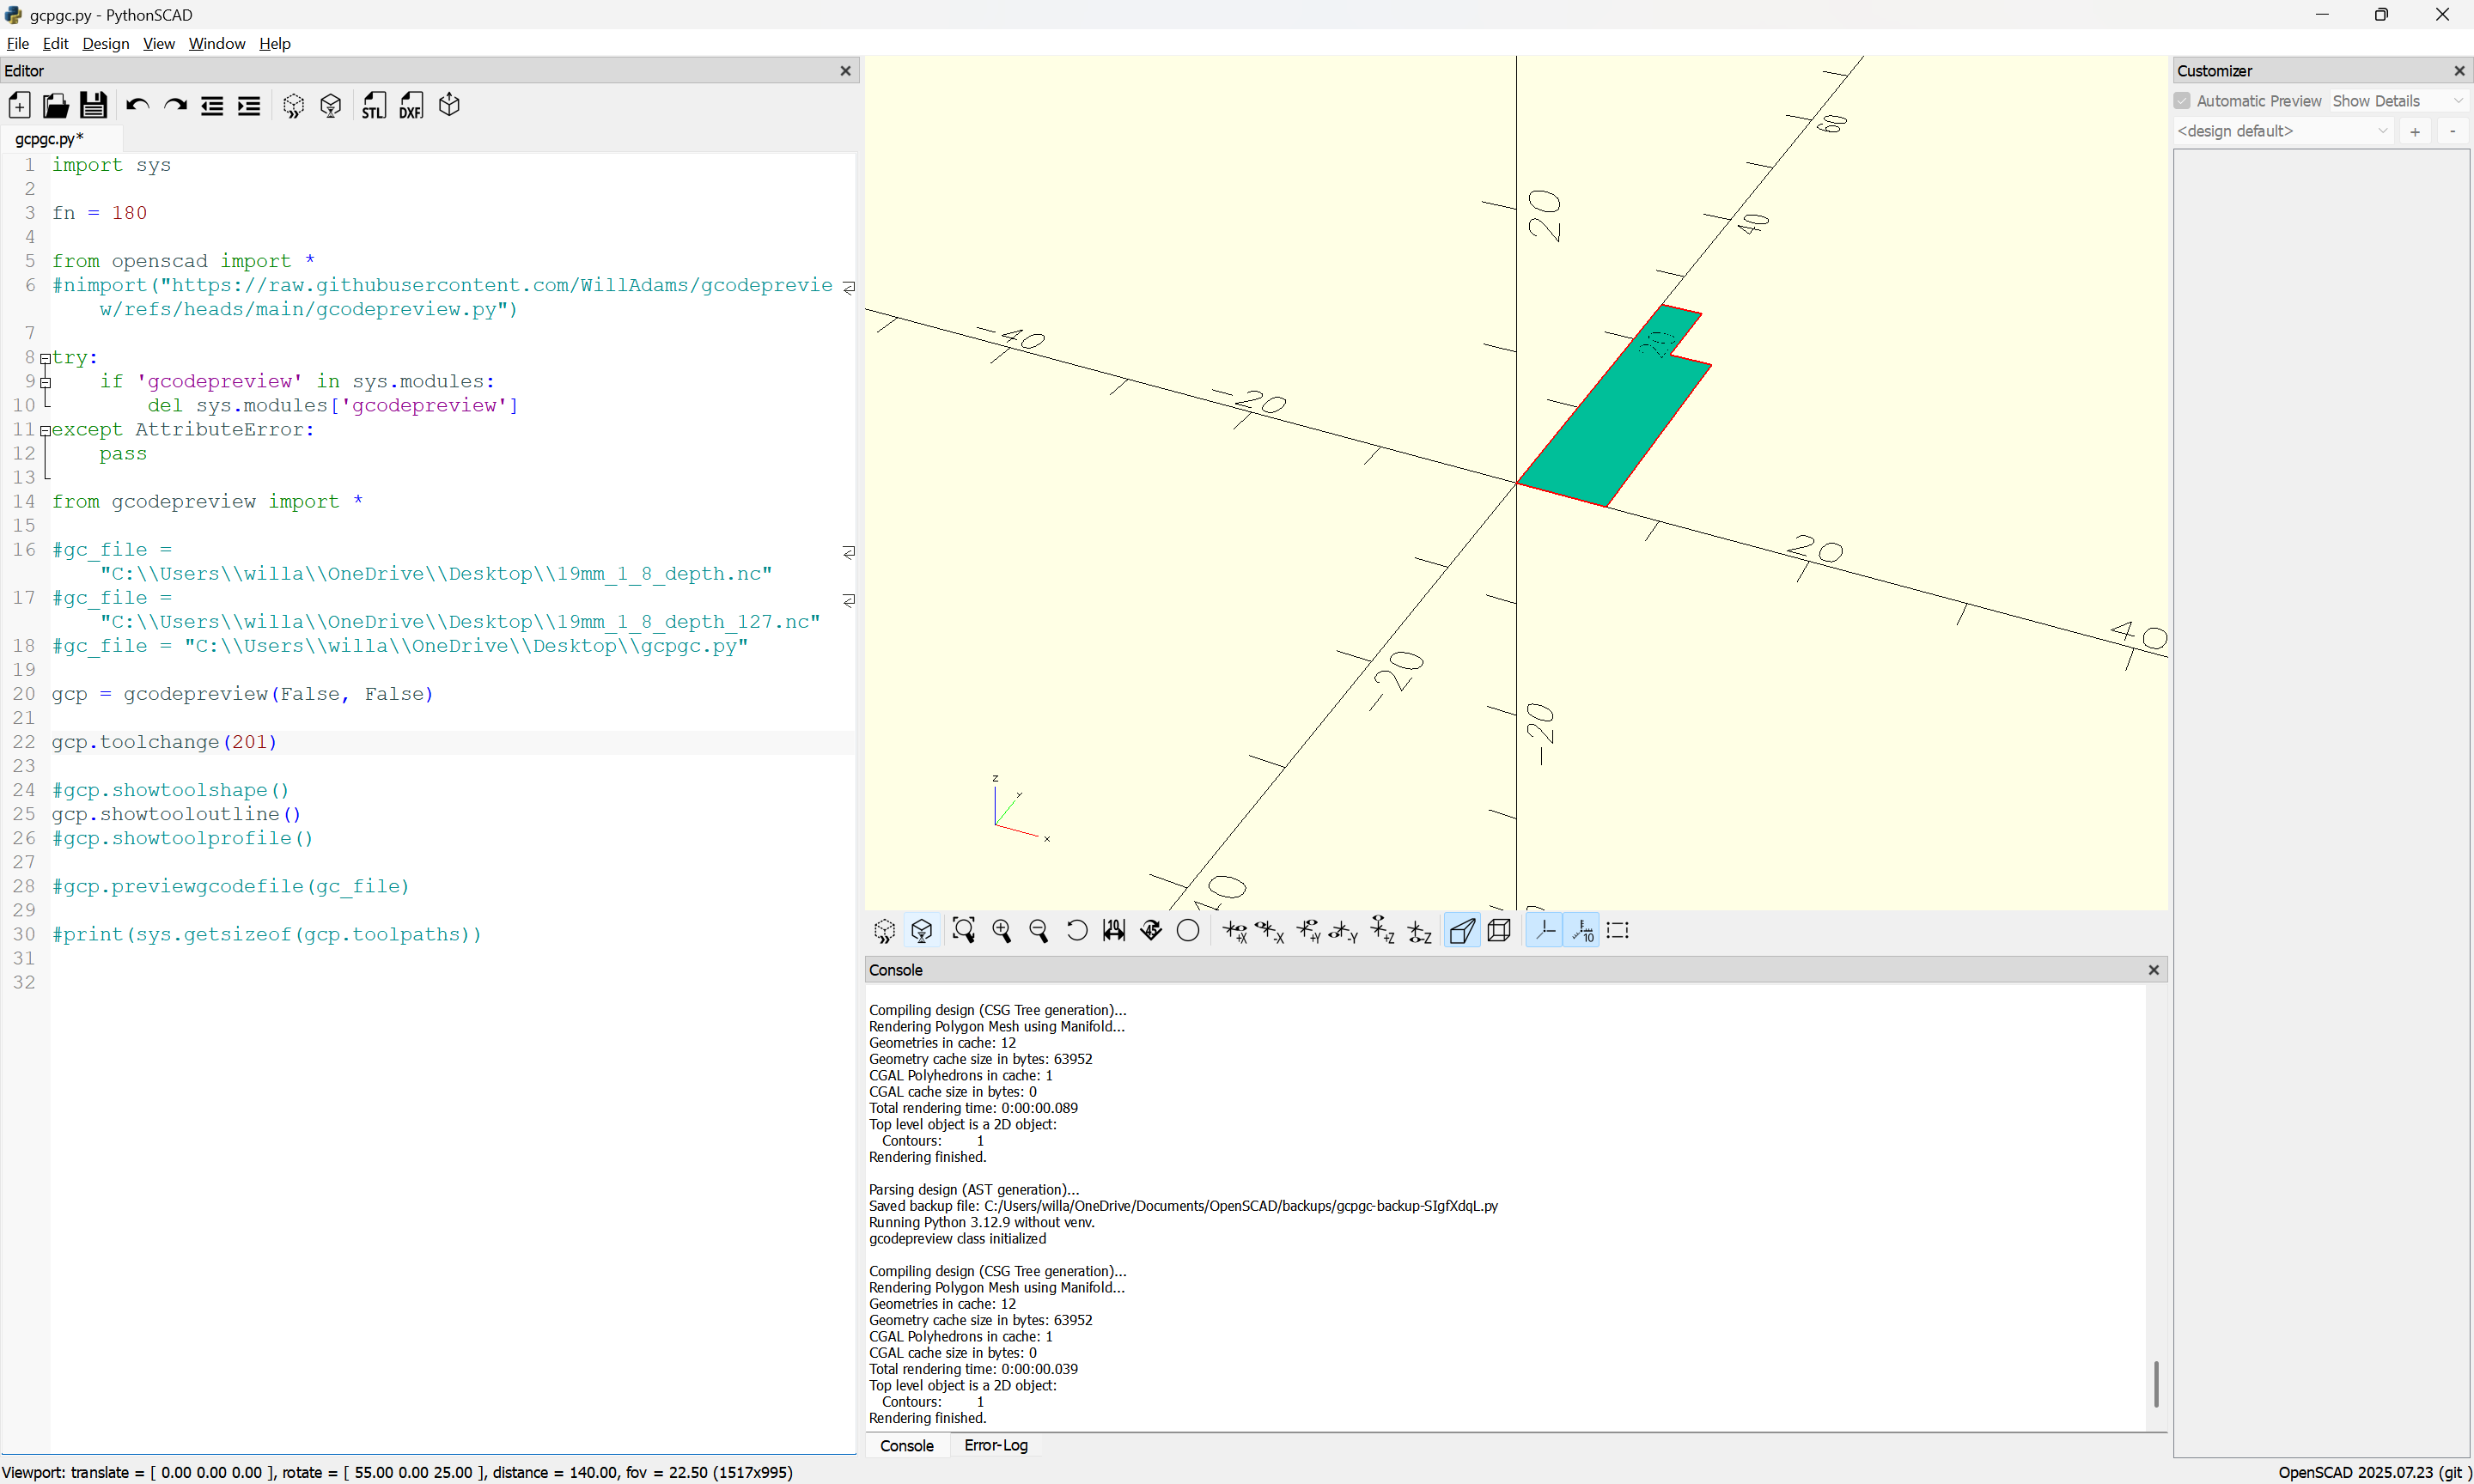Click the View All icon in viewport toolbar
Screen dimensions: 2474x1484
coord(963,931)
